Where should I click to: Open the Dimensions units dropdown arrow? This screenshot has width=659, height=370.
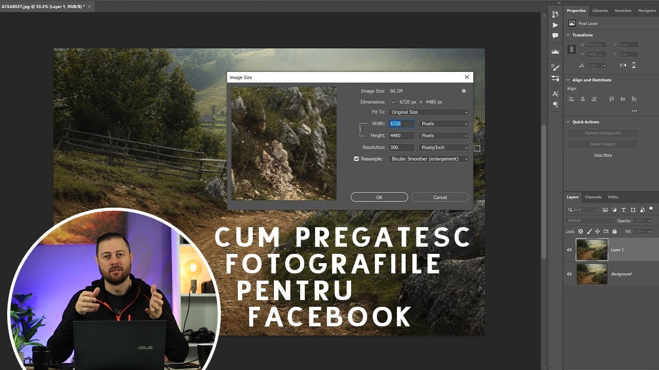(x=393, y=102)
